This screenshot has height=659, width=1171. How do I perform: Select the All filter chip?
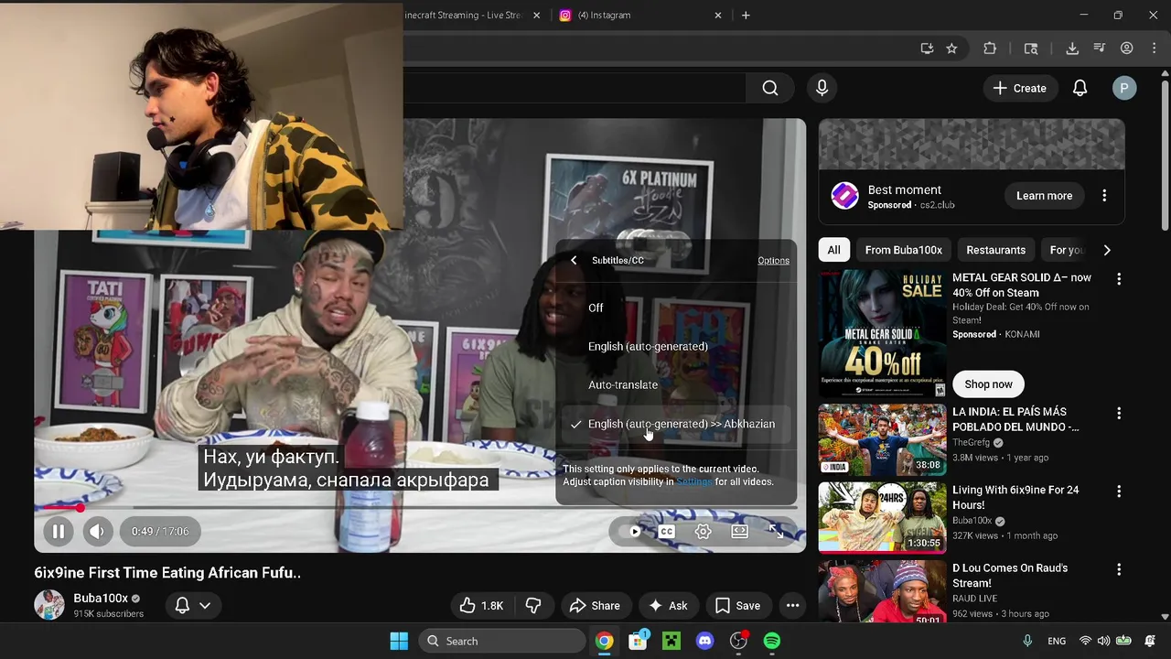pyautogui.click(x=833, y=250)
